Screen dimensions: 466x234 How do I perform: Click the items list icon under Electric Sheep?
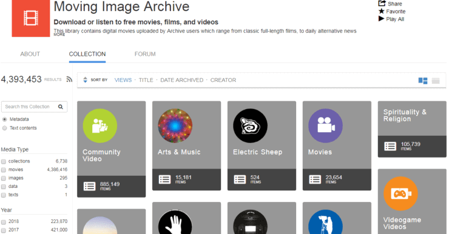pos(240,179)
